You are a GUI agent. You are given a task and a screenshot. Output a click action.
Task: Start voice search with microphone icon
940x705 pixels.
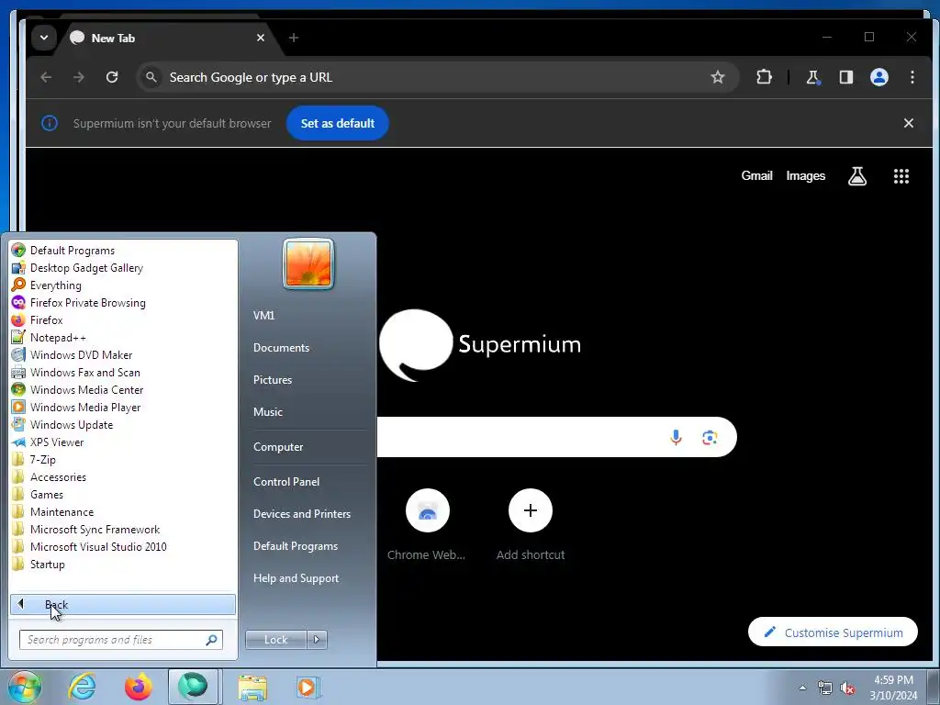pos(676,438)
